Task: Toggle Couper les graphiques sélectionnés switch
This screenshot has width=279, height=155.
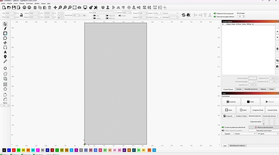Action: [x=223, y=127]
